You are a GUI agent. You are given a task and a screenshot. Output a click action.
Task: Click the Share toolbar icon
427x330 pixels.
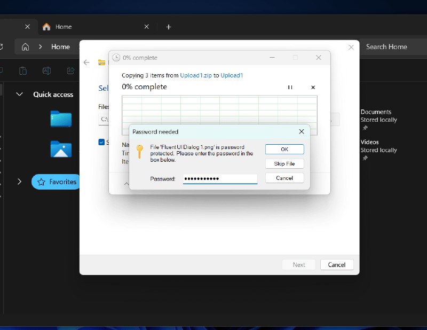70,71
